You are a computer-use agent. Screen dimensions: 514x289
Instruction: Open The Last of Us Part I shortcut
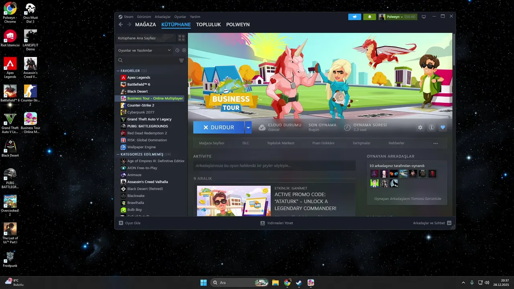point(10,233)
